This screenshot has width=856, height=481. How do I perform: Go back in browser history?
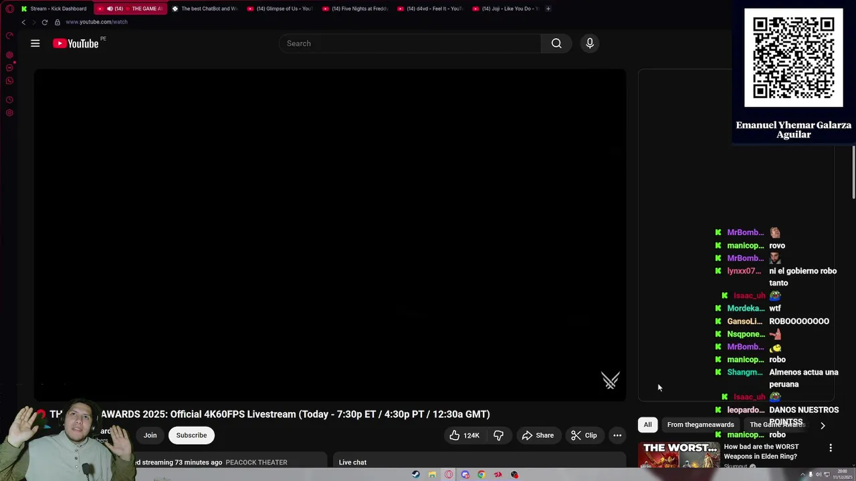(23, 22)
